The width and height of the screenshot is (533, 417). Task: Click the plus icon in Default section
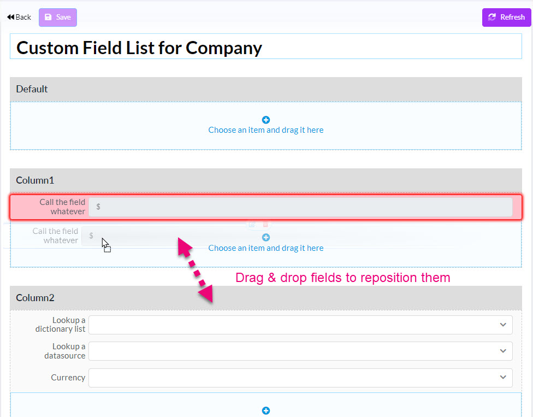pos(266,120)
